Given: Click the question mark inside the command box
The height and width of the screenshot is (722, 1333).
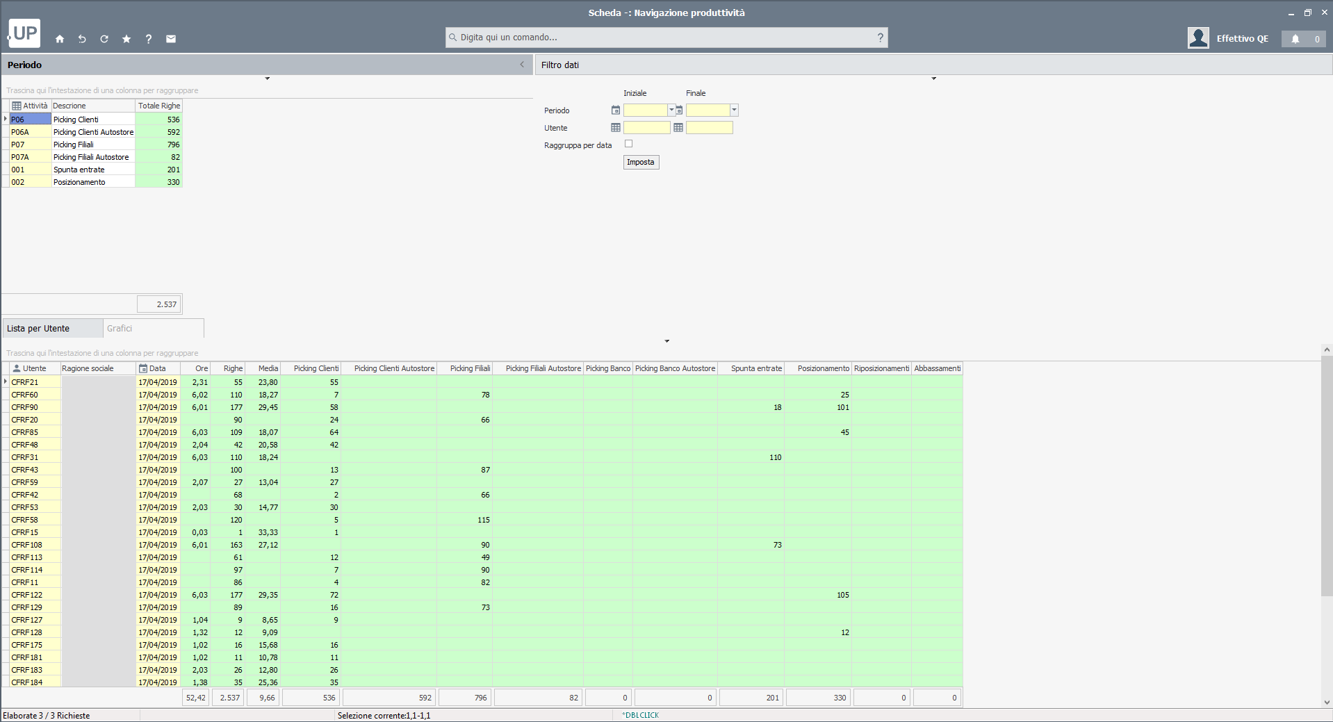Looking at the screenshot, I should pyautogui.click(x=881, y=38).
